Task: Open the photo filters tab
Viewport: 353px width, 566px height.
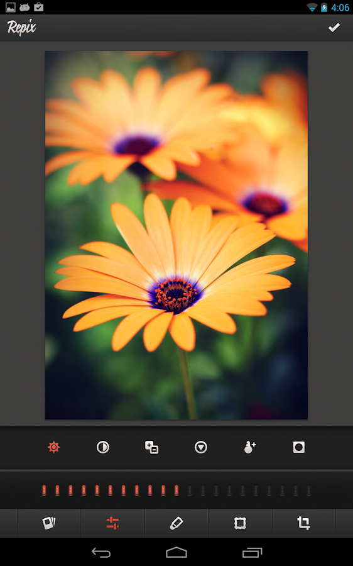Action: point(49,523)
